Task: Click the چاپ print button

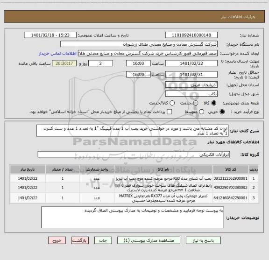Action: [103, 240]
